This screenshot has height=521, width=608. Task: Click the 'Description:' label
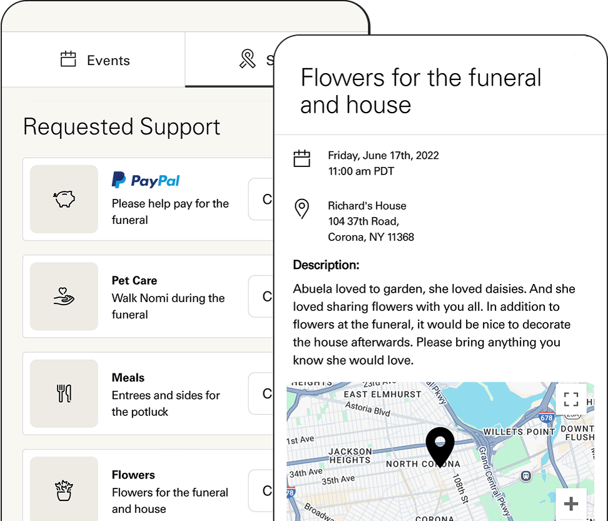tap(326, 265)
